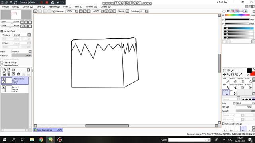Viewport: 255px width, 143px height.
Task: Adjust the Hue color slider
Action: pyautogui.click(x=237, y=15)
